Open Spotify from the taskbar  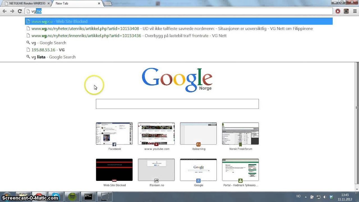click(x=72, y=197)
